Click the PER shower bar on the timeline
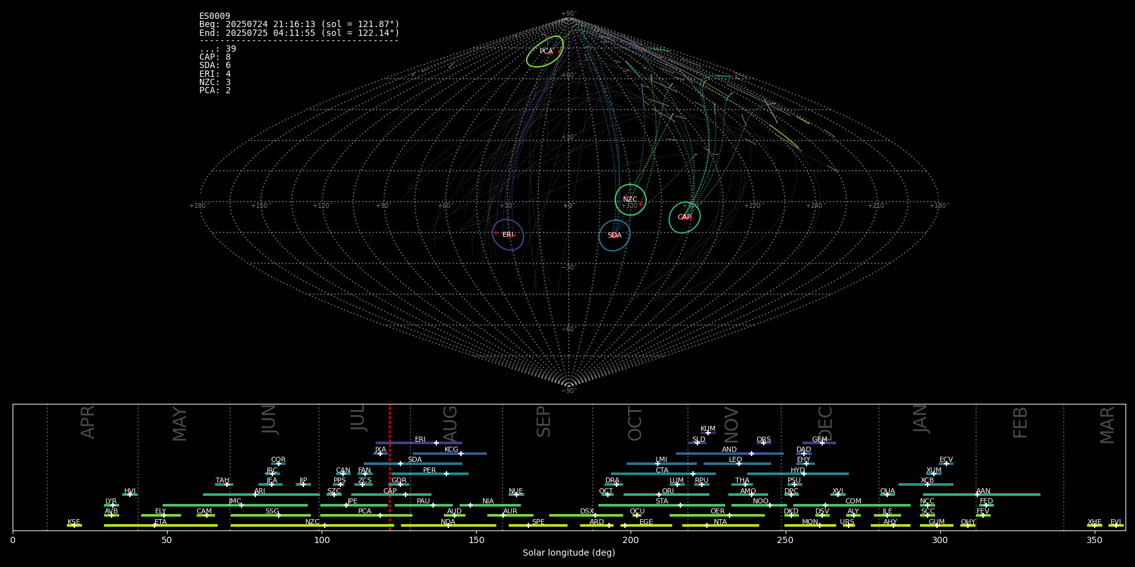This screenshot has width=1135, height=567. pos(430,474)
